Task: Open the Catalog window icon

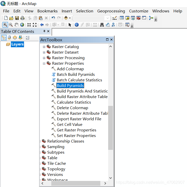Action: pos(127,18)
